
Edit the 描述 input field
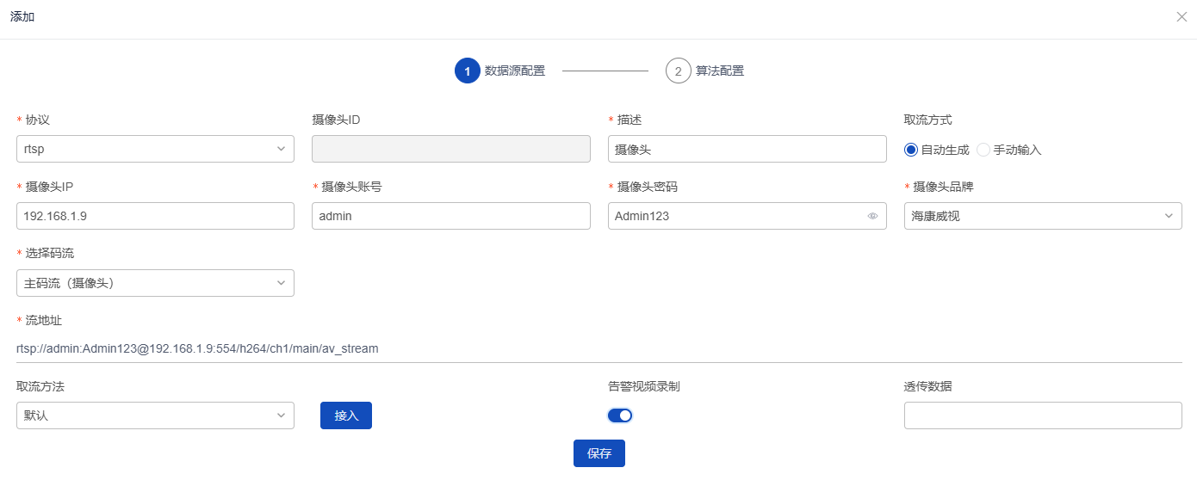(x=747, y=149)
